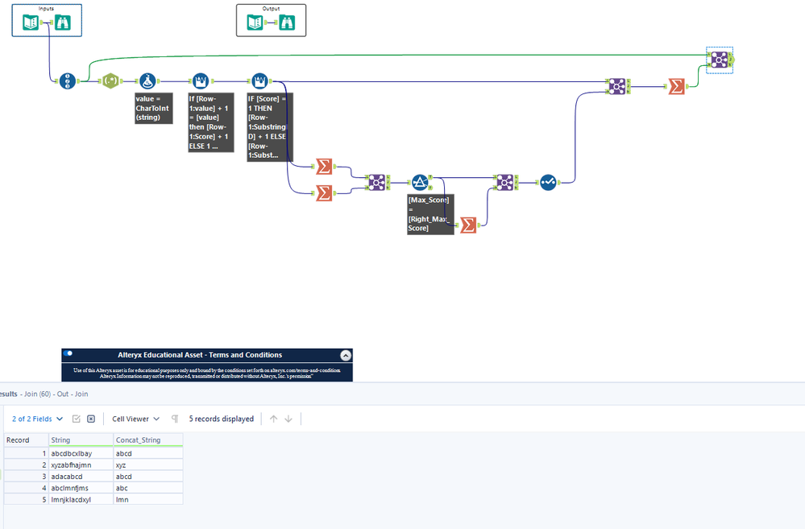Click the 'value = CharToInt (string)' annotation
Screen dimensions: 805x529
[153, 108]
